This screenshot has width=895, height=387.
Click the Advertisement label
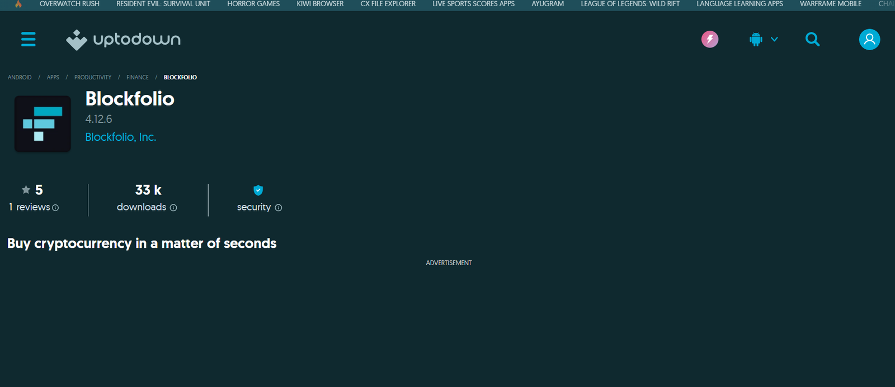pyautogui.click(x=449, y=263)
